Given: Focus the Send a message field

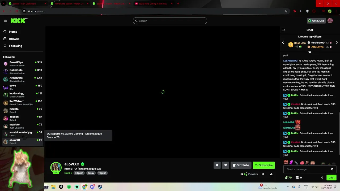Looking at the screenshot, I should 307,169.
